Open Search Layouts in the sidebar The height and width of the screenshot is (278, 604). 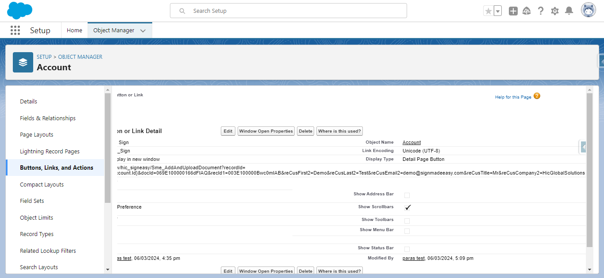point(39,267)
